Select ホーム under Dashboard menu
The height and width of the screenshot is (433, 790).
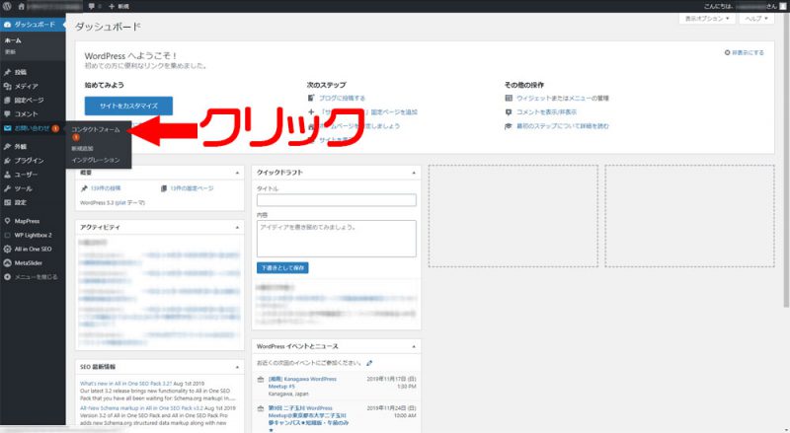[13, 40]
